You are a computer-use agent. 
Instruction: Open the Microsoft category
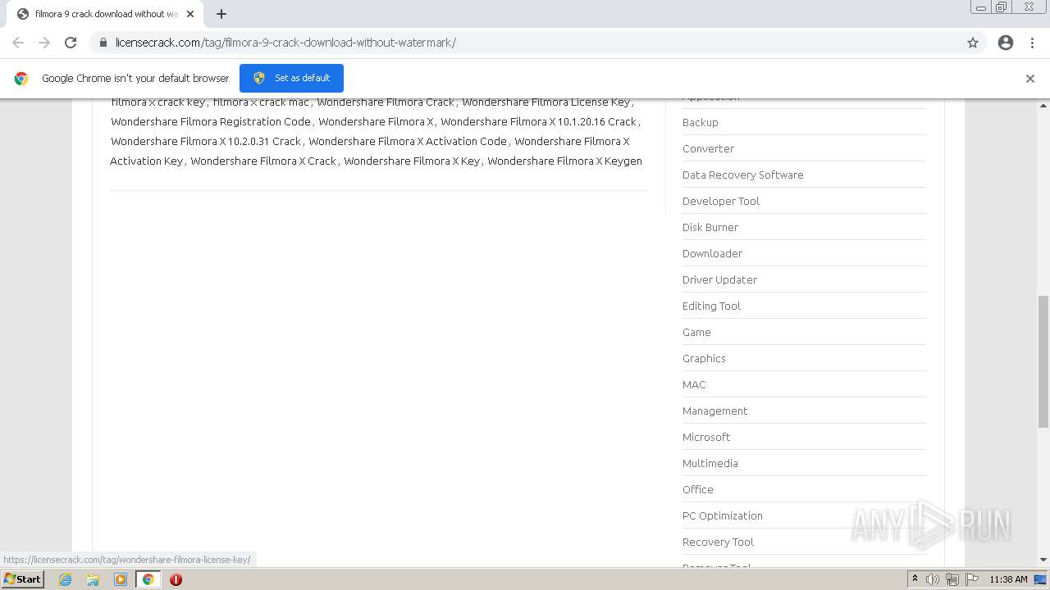[x=705, y=437]
